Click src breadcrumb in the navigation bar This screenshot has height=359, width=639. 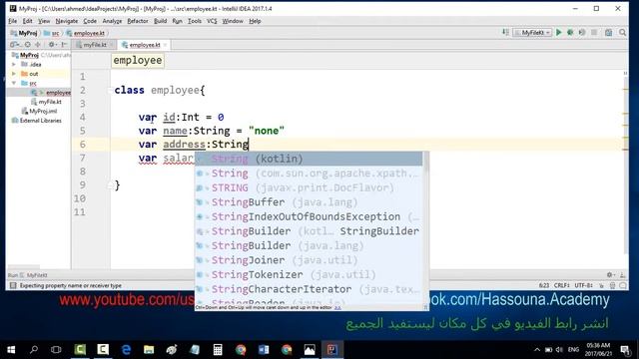click(x=52, y=33)
